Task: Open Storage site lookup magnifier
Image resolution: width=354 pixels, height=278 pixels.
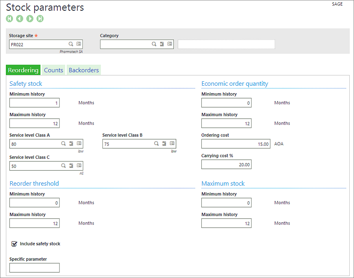Action: coord(71,44)
